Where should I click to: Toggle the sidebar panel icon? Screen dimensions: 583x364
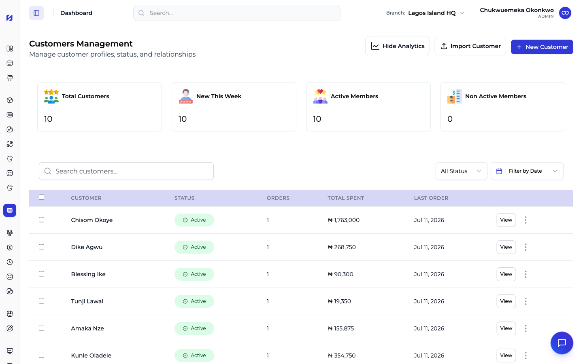click(36, 13)
